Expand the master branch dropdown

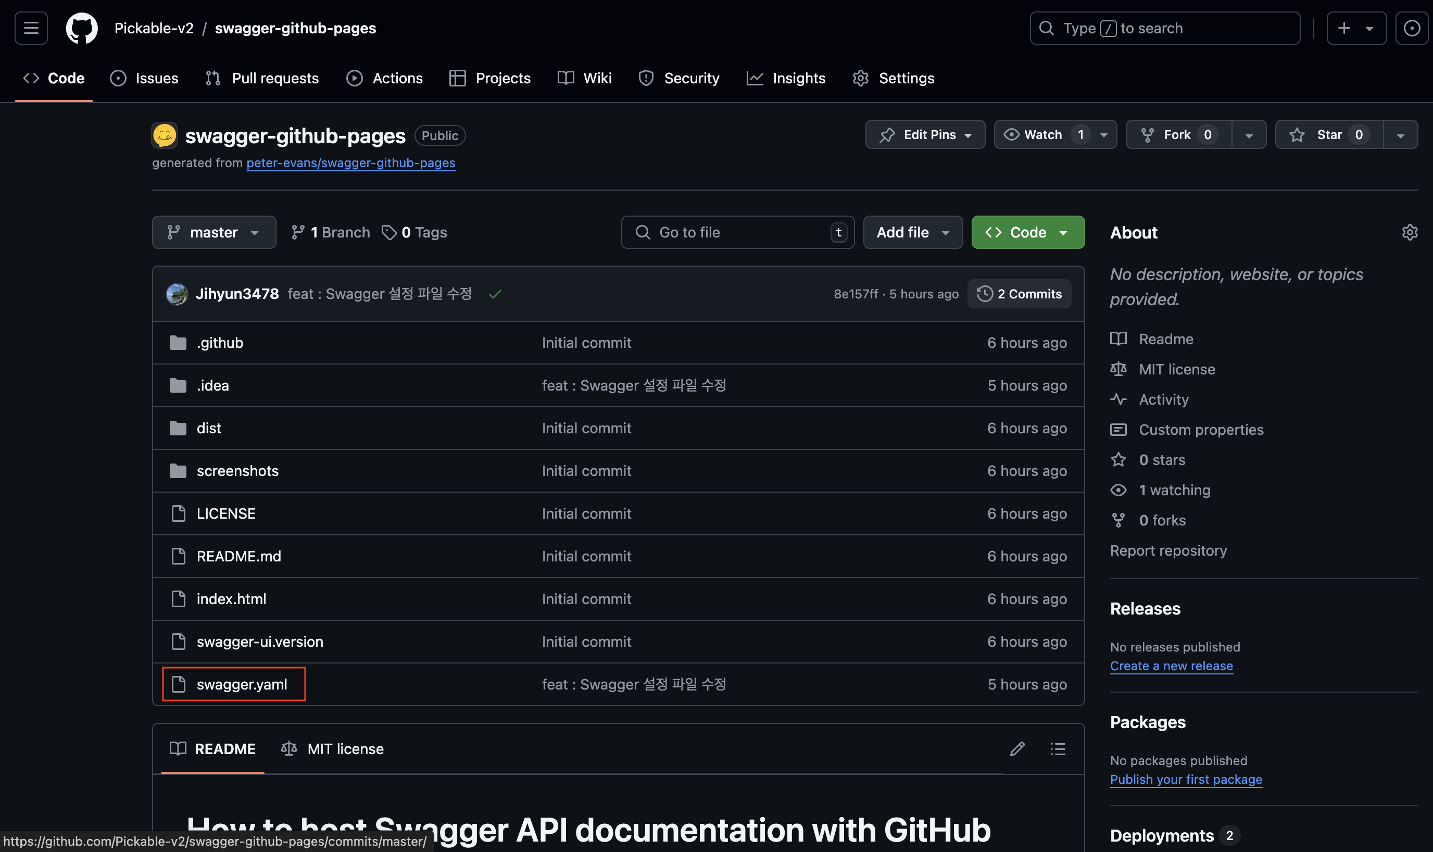click(x=213, y=232)
